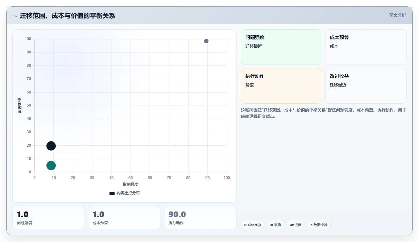Open the 问题强度 green card

pos(281,47)
